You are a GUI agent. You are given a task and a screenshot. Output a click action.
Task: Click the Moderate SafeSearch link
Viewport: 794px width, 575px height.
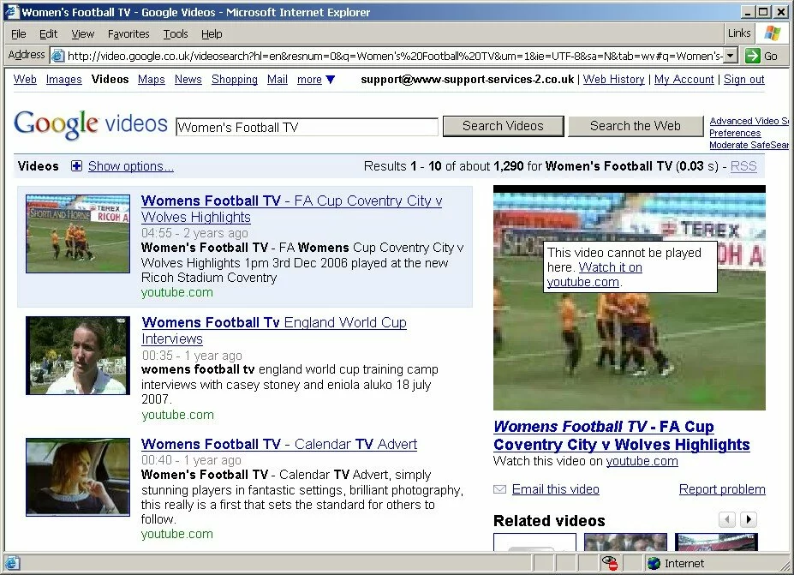(749, 145)
